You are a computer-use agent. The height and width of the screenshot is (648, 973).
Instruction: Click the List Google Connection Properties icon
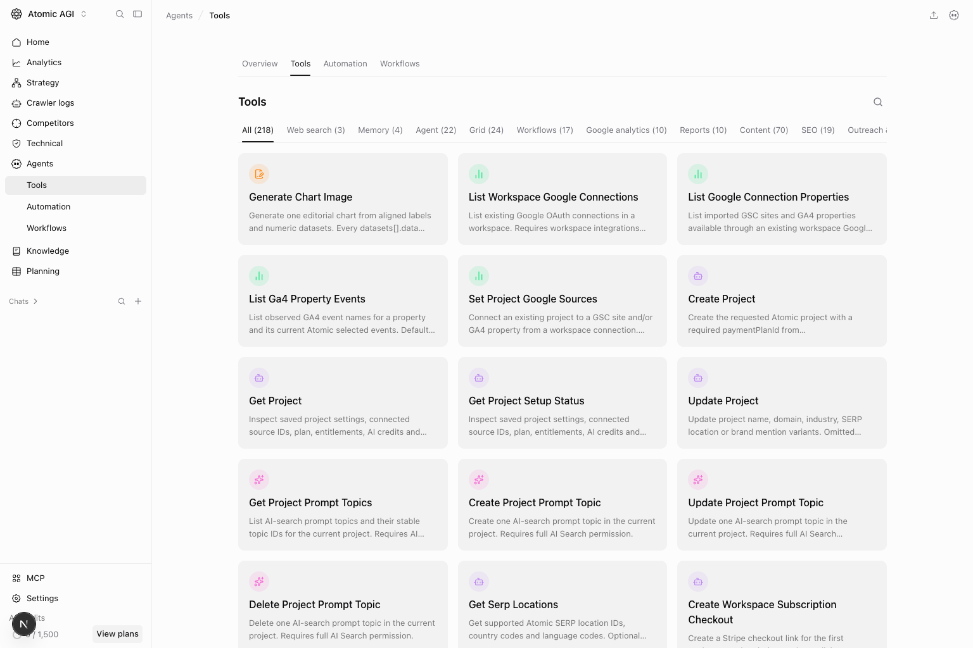click(x=698, y=174)
